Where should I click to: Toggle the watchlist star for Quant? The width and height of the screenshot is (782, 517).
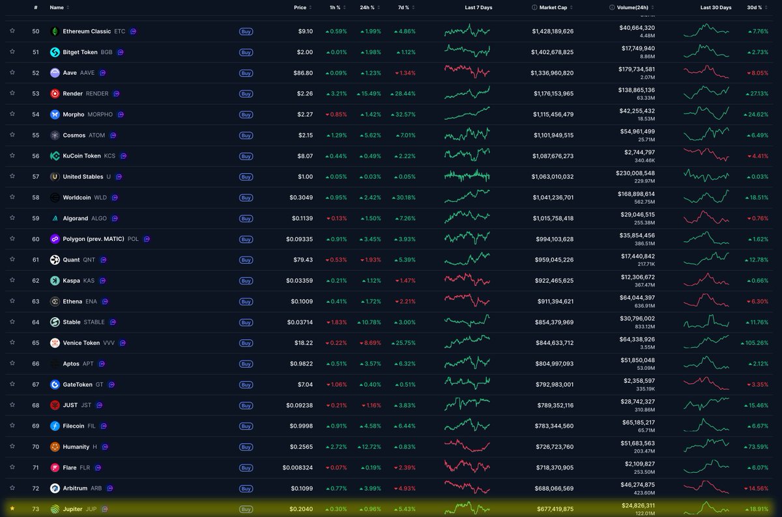(12, 260)
